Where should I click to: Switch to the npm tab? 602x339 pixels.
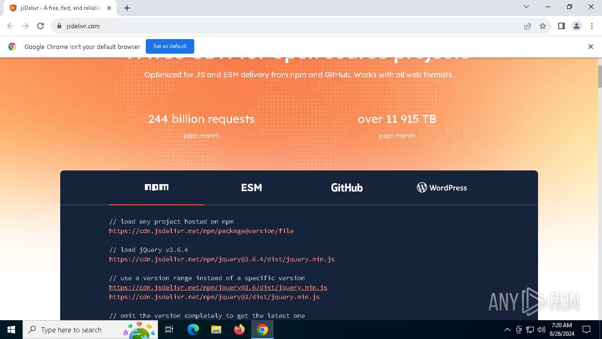(x=157, y=187)
